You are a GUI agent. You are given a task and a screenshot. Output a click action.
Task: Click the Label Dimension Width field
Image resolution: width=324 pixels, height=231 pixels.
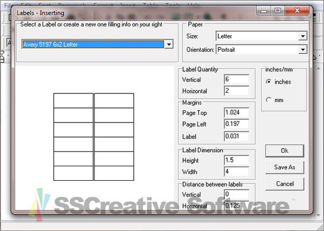237,172
